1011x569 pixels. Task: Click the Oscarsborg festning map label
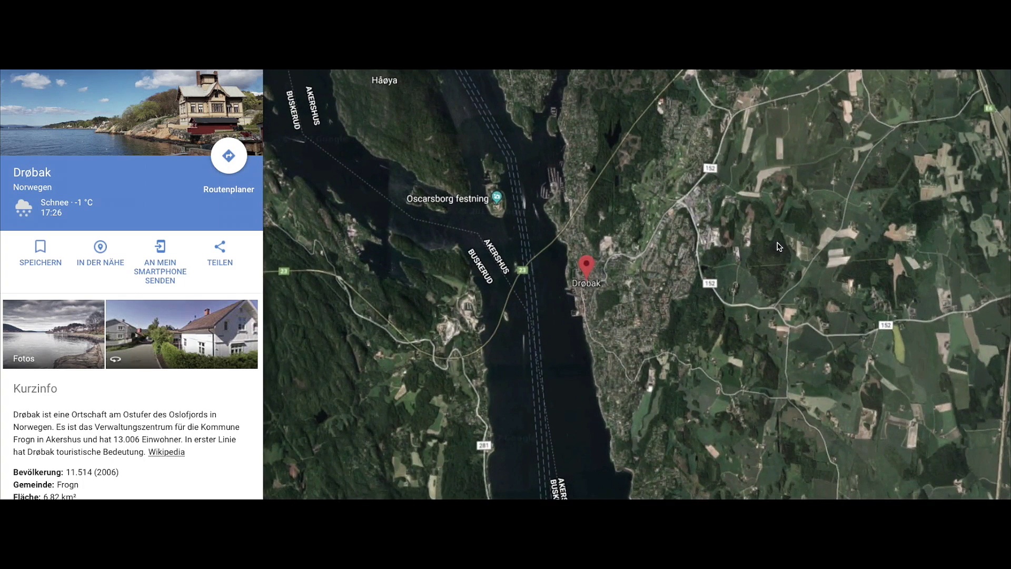point(447,199)
